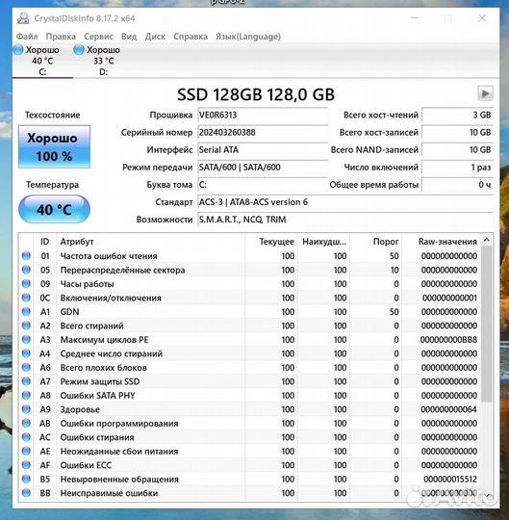Click the CrystalDiskInfo app icon in title bar

tap(23, 18)
